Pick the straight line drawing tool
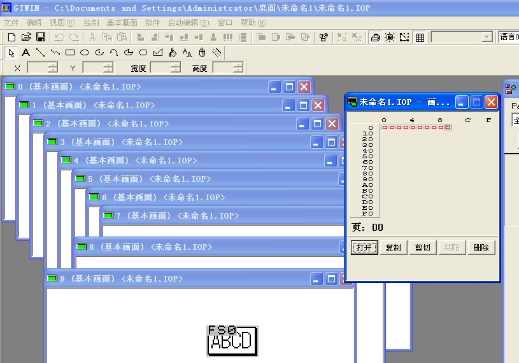This screenshot has width=519, height=363. (x=40, y=53)
